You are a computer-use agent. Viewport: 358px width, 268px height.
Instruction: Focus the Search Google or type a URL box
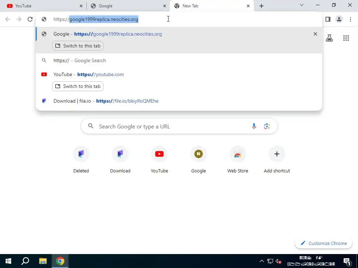tap(179, 126)
